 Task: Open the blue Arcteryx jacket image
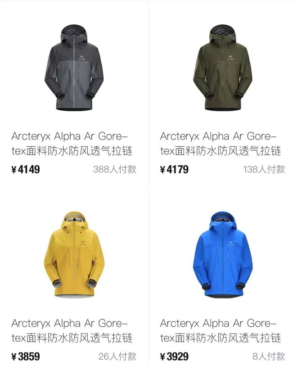223,255
